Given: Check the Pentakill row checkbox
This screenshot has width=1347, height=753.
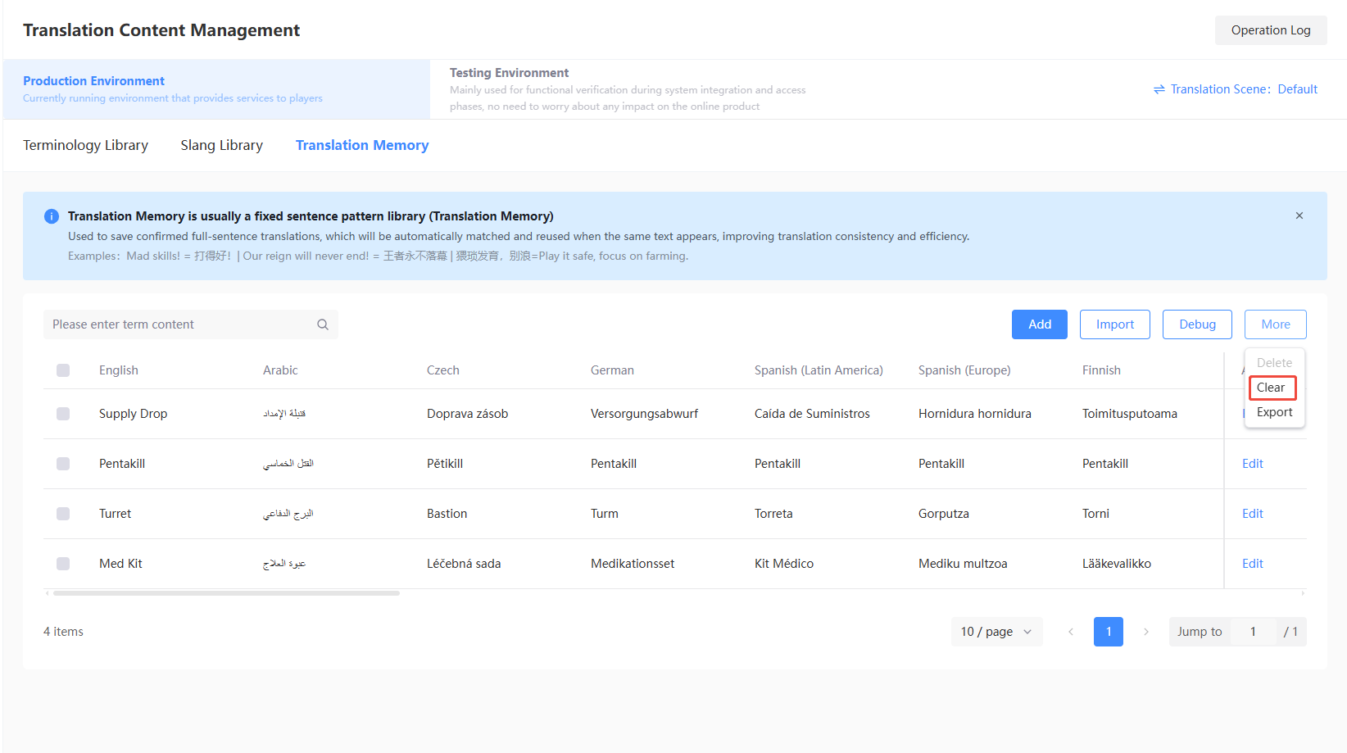Looking at the screenshot, I should click(63, 464).
